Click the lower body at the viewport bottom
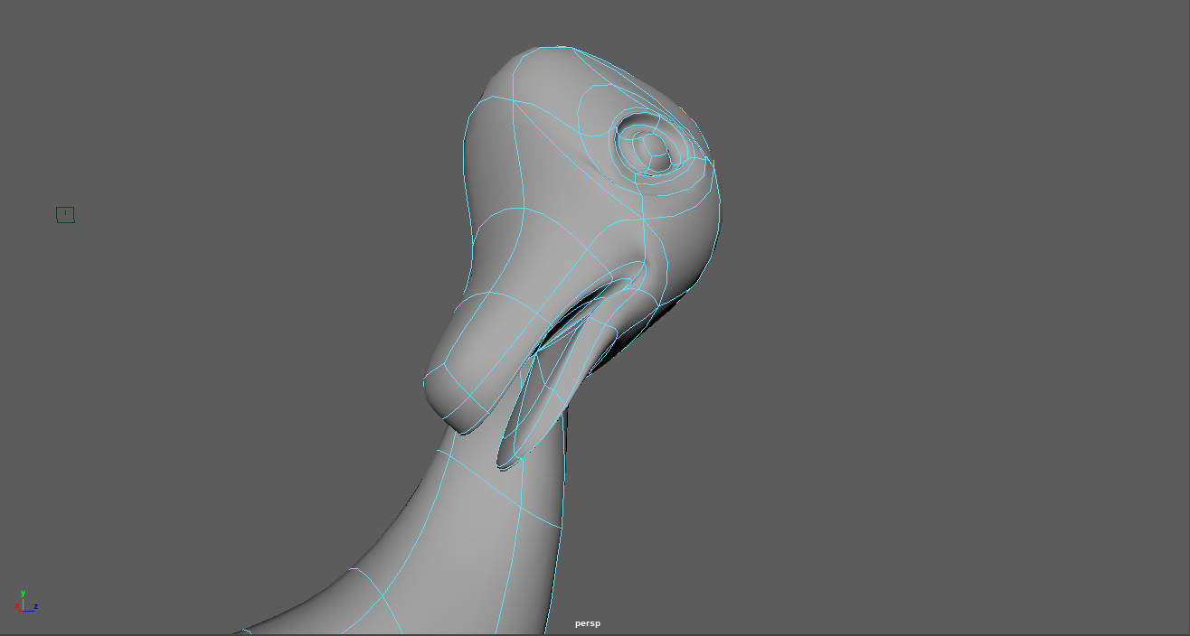The height and width of the screenshot is (636, 1190). pyautogui.click(x=434, y=605)
